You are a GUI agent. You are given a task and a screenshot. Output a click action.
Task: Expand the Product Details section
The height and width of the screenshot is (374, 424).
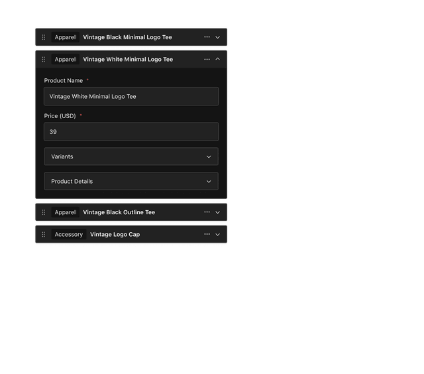pyautogui.click(x=131, y=181)
